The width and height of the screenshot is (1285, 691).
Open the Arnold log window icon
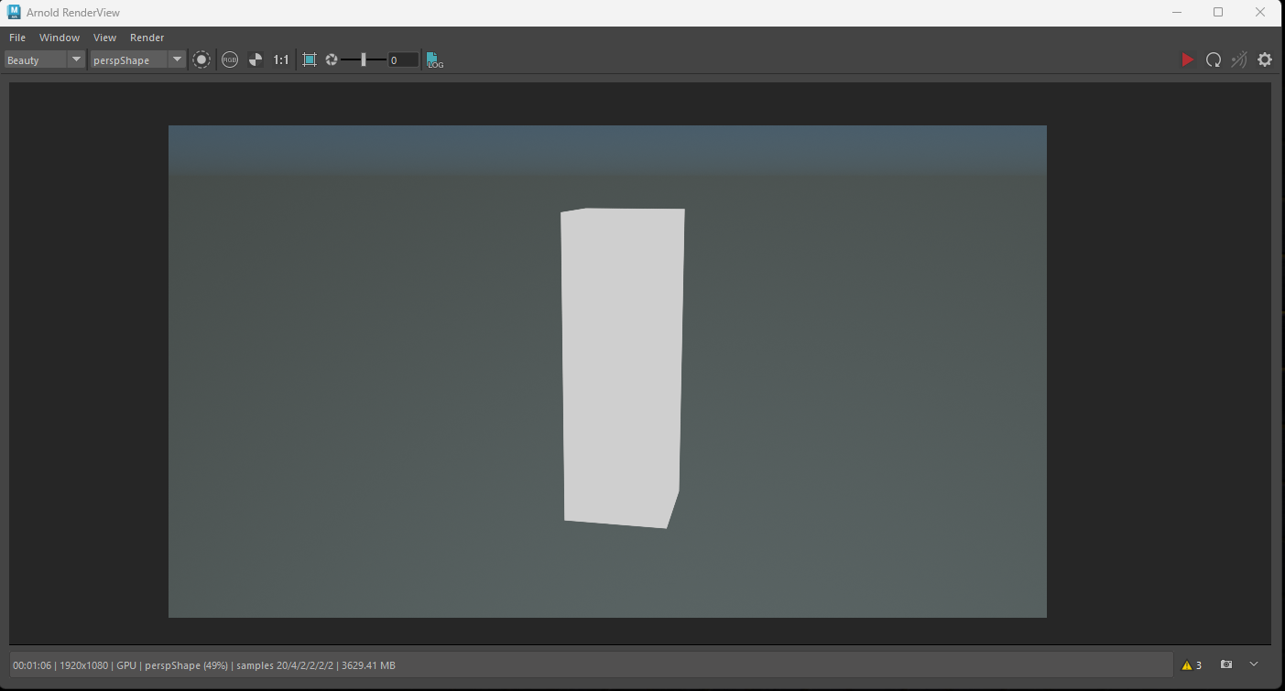click(x=433, y=59)
